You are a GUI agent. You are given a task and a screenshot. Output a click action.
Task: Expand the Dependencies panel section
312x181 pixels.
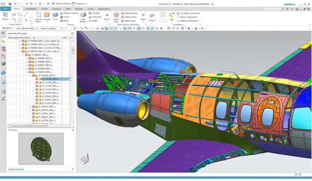[73, 169]
